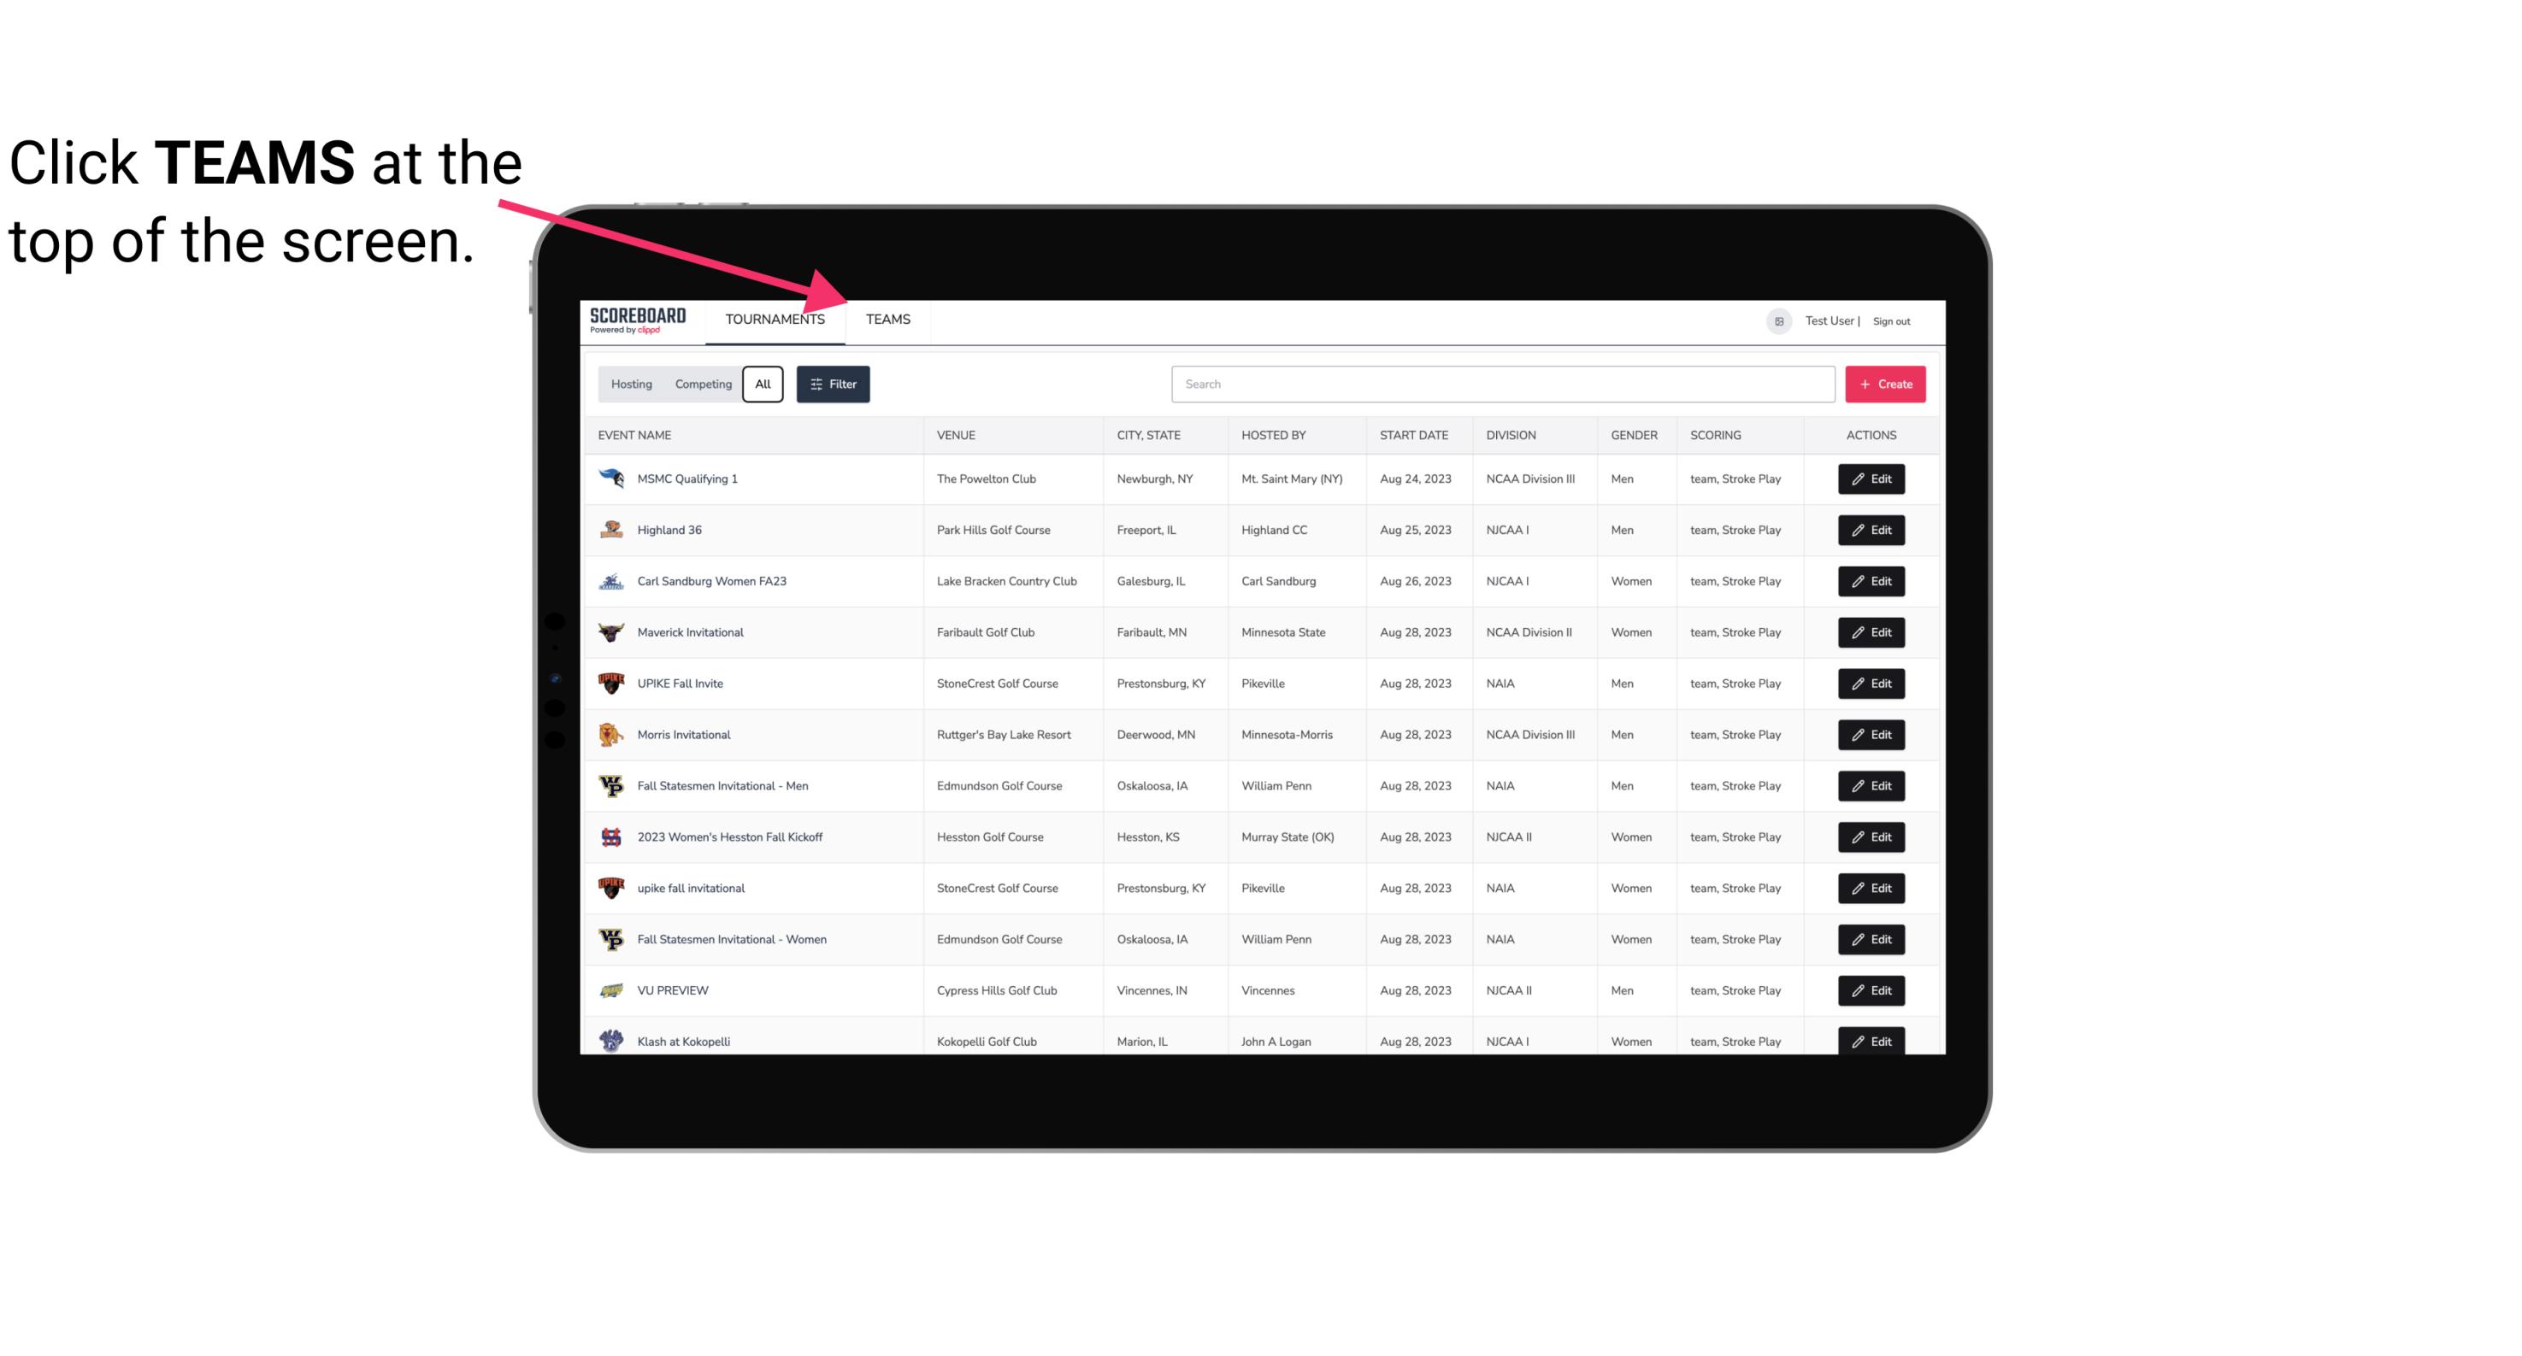The height and width of the screenshot is (1356, 2522).
Task: Click the Create button
Action: pos(1886,383)
